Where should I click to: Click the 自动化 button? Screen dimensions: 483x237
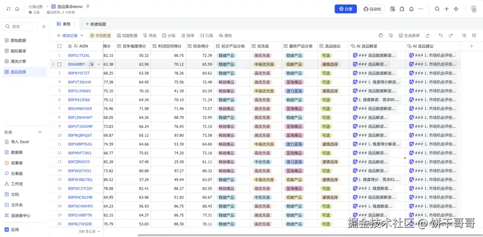point(372,9)
